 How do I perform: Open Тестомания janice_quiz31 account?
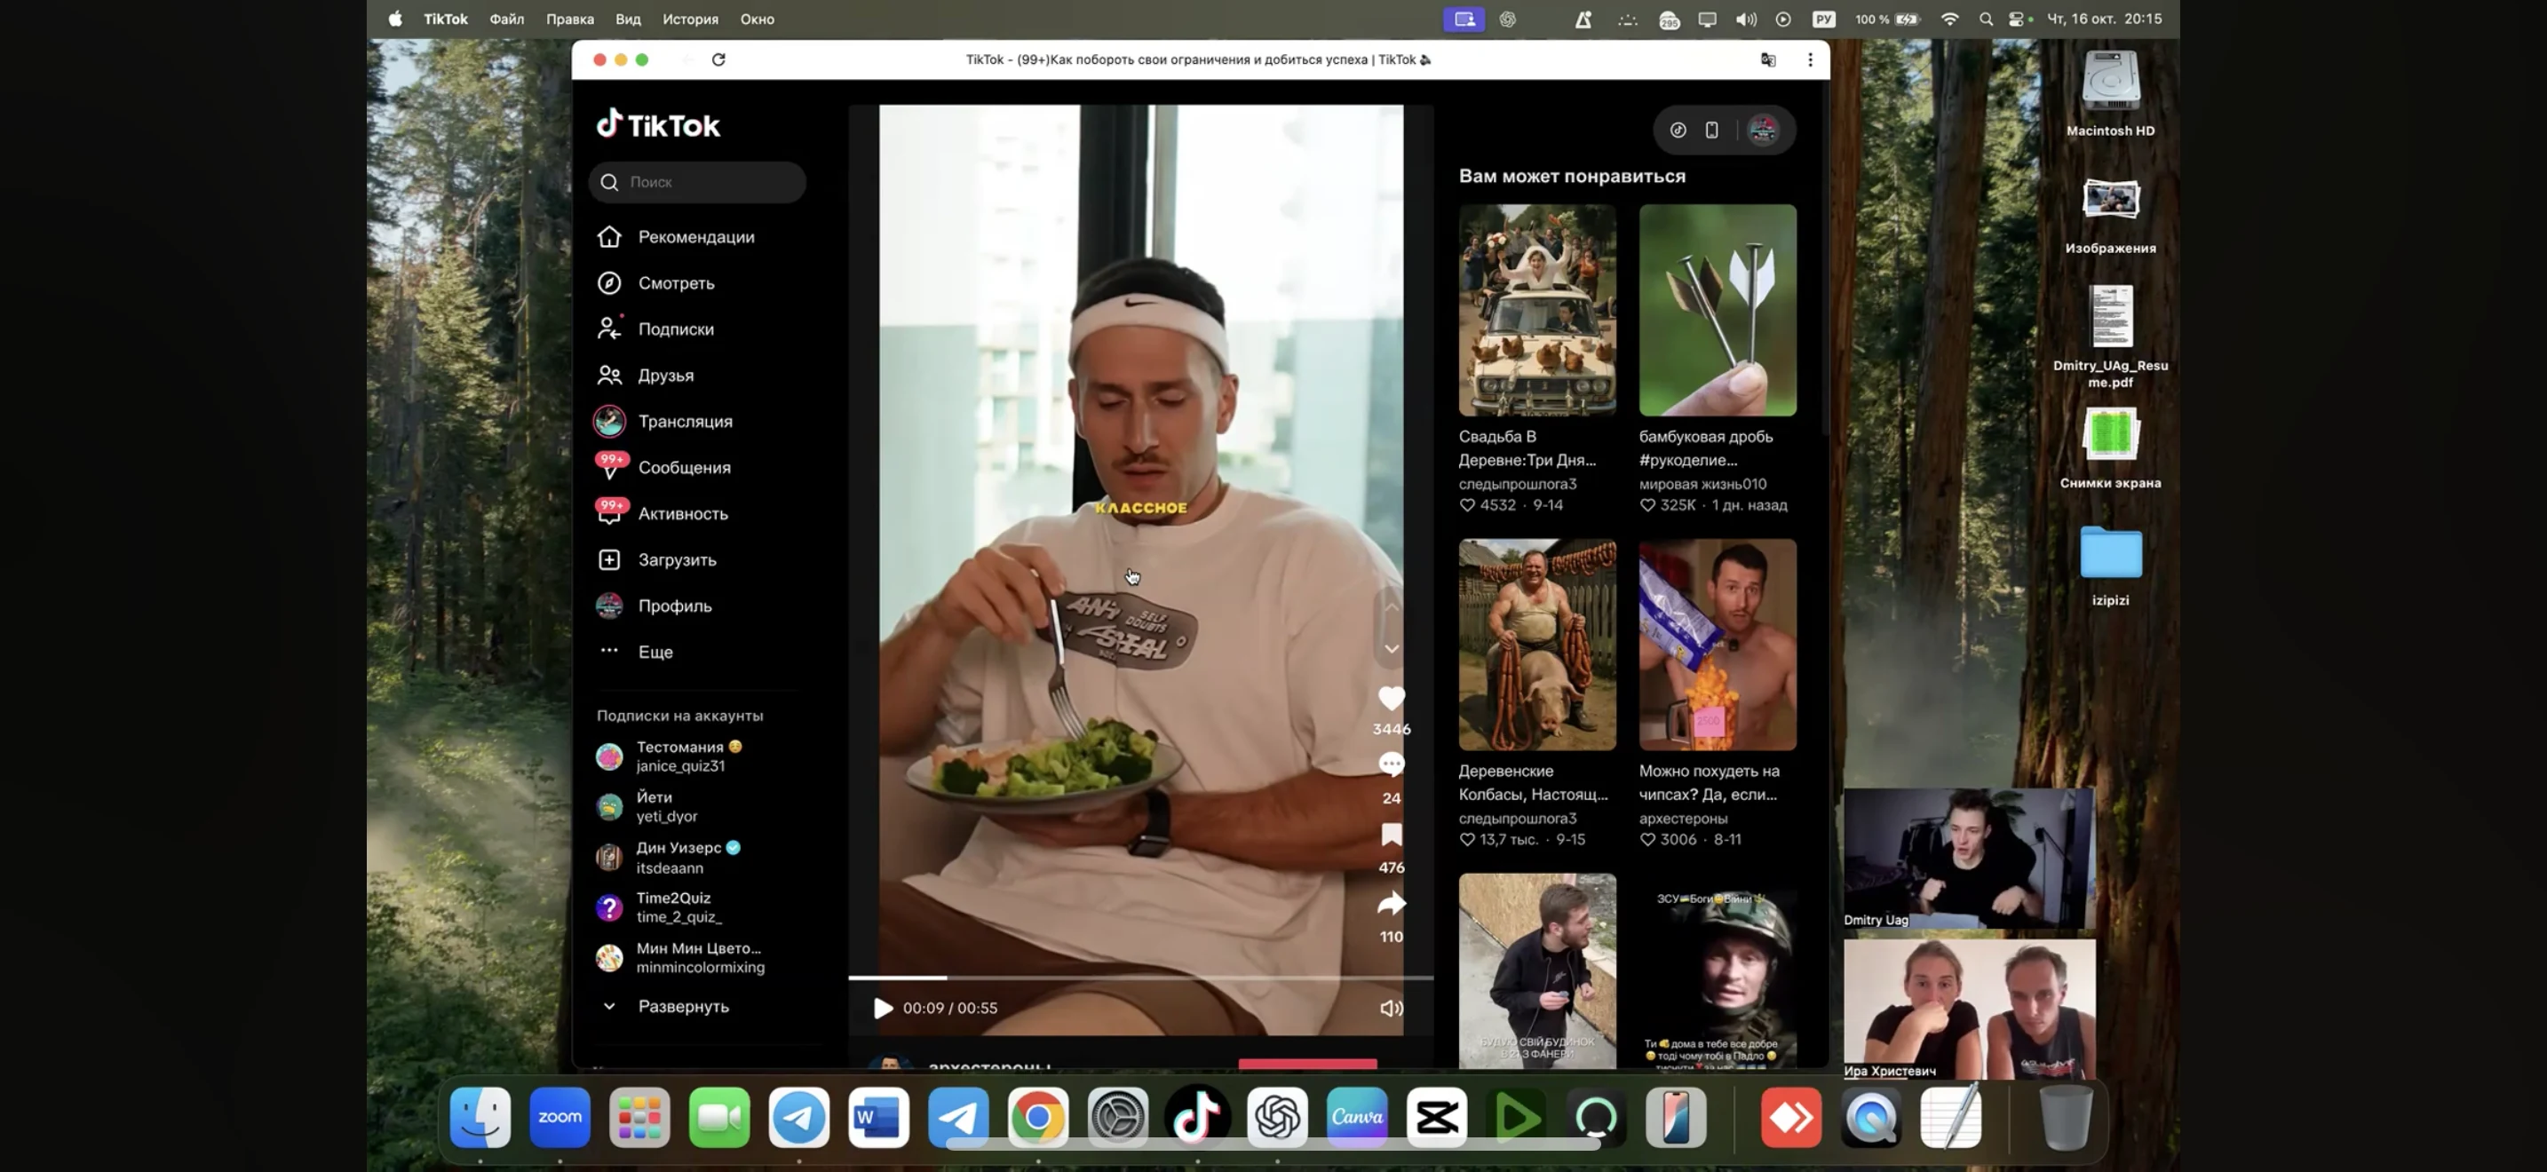click(682, 756)
